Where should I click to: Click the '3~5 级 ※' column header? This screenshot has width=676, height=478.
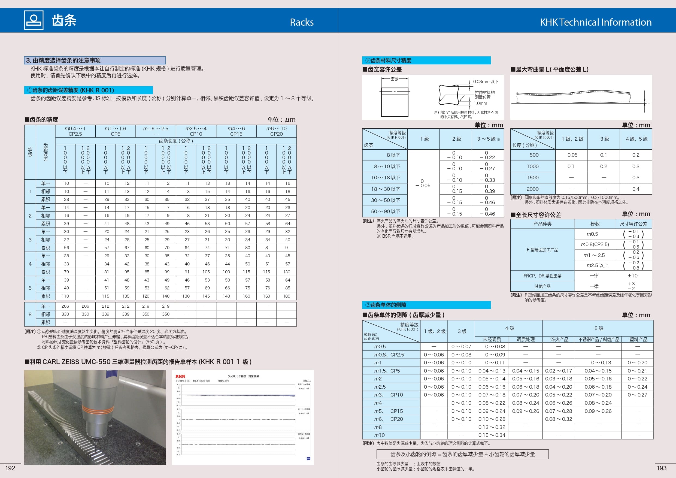tap(488, 139)
